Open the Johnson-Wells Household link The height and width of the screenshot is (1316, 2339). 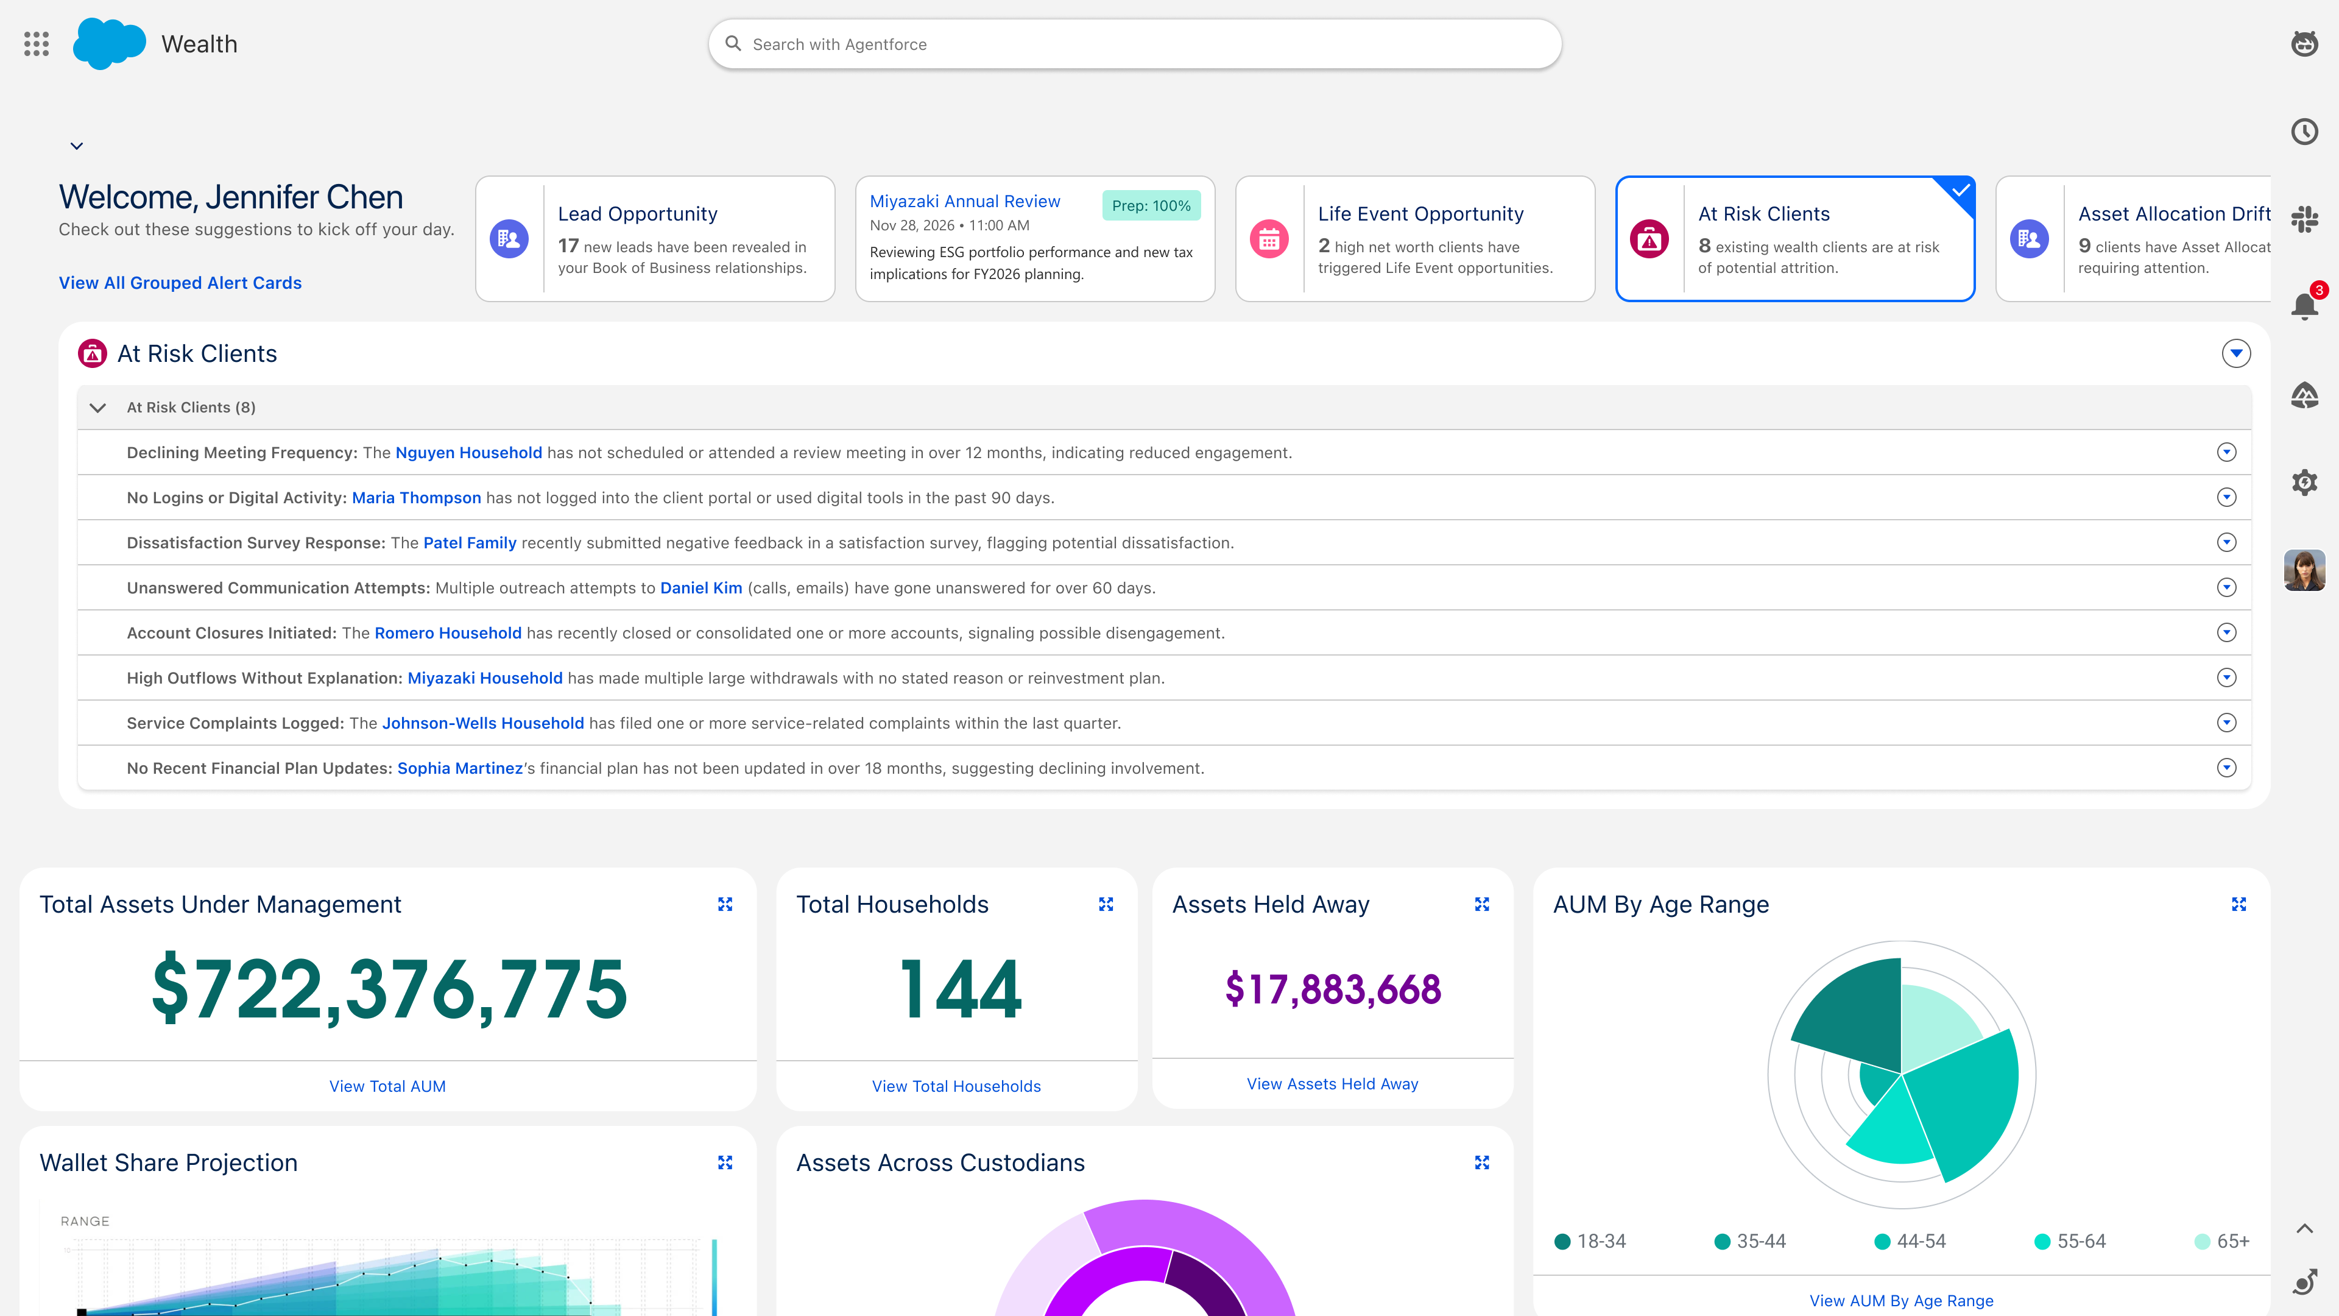pyautogui.click(x=483, y=723)
